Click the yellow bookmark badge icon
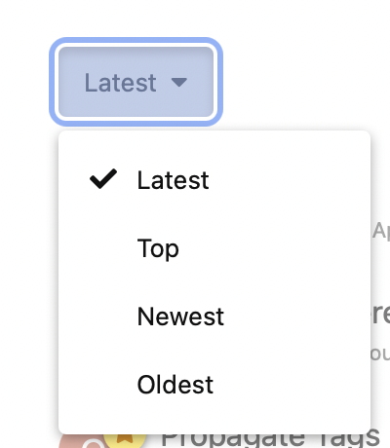Screen dimensions: 390x448 point(125,440)
